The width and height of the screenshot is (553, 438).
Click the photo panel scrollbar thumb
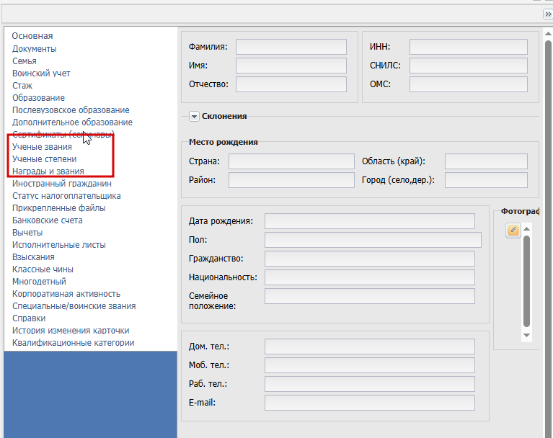pos(526,281)
